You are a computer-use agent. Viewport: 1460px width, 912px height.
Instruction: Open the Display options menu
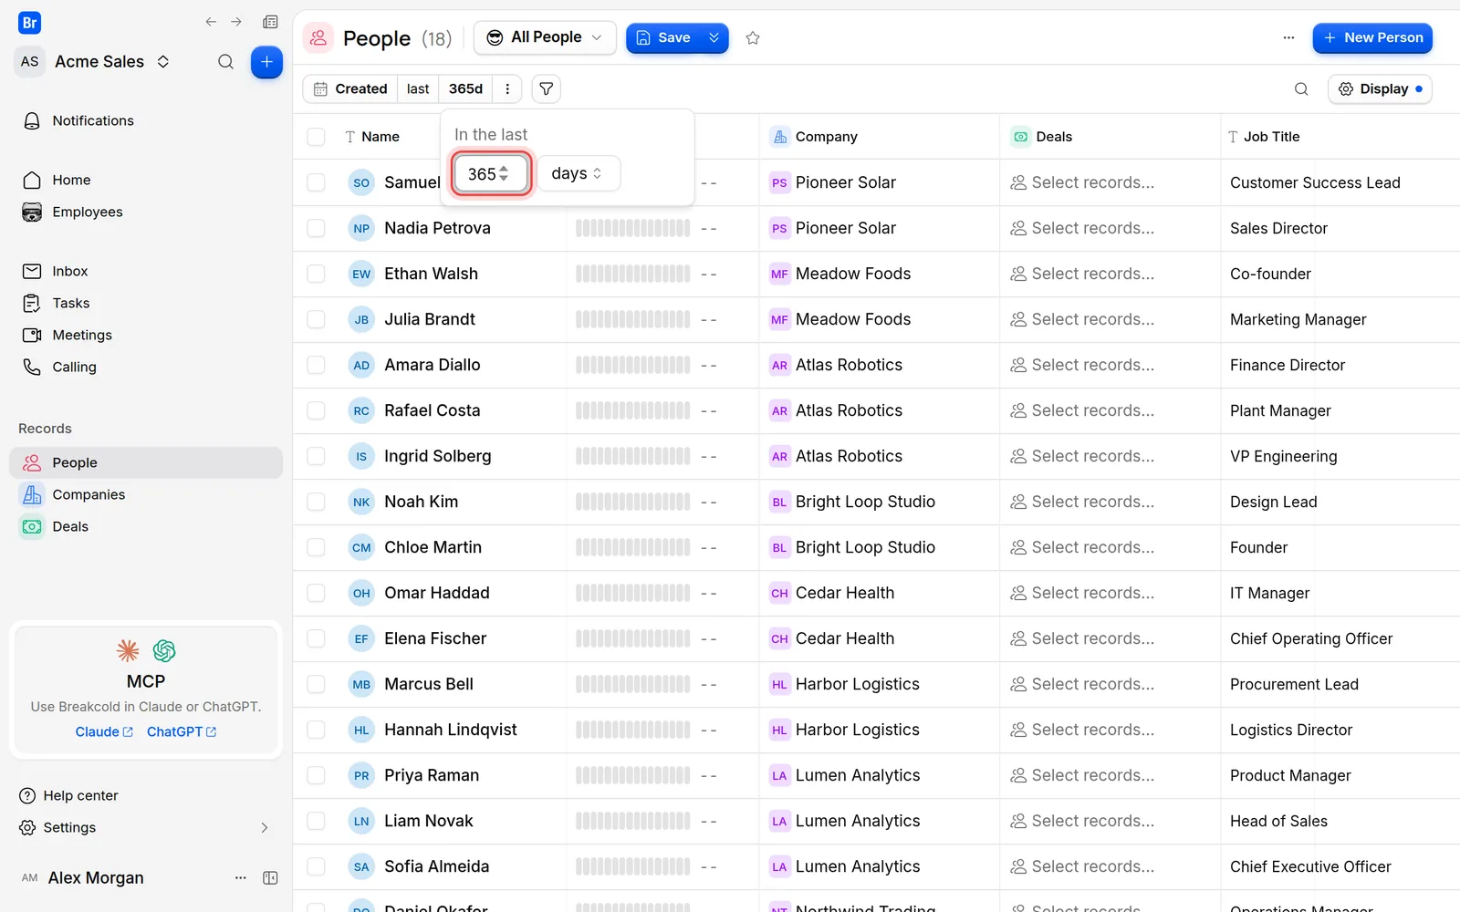[1380, 88]
